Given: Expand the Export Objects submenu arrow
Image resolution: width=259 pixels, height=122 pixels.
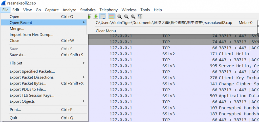Looking at the screenshot, I should pyautogui.click(x=84, y=101).
